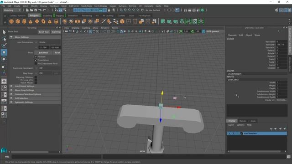Viewport: 292px width, 164px height.
Task: Open the Mesh Tools menu
Action: pyautogui.click(x=86, y=6)
